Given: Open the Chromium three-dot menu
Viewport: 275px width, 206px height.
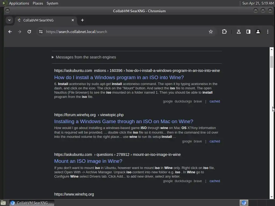Looking at the screenshot, I should tap(268, 32).
